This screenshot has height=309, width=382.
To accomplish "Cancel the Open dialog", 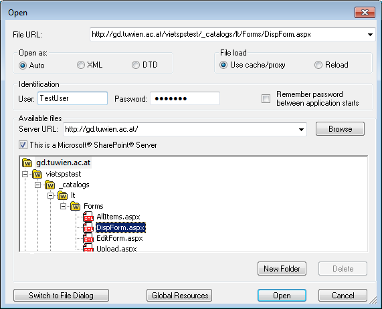I will (343, 296).
